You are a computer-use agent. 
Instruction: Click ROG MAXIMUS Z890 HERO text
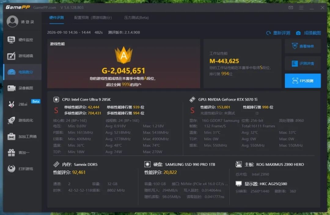280,164
